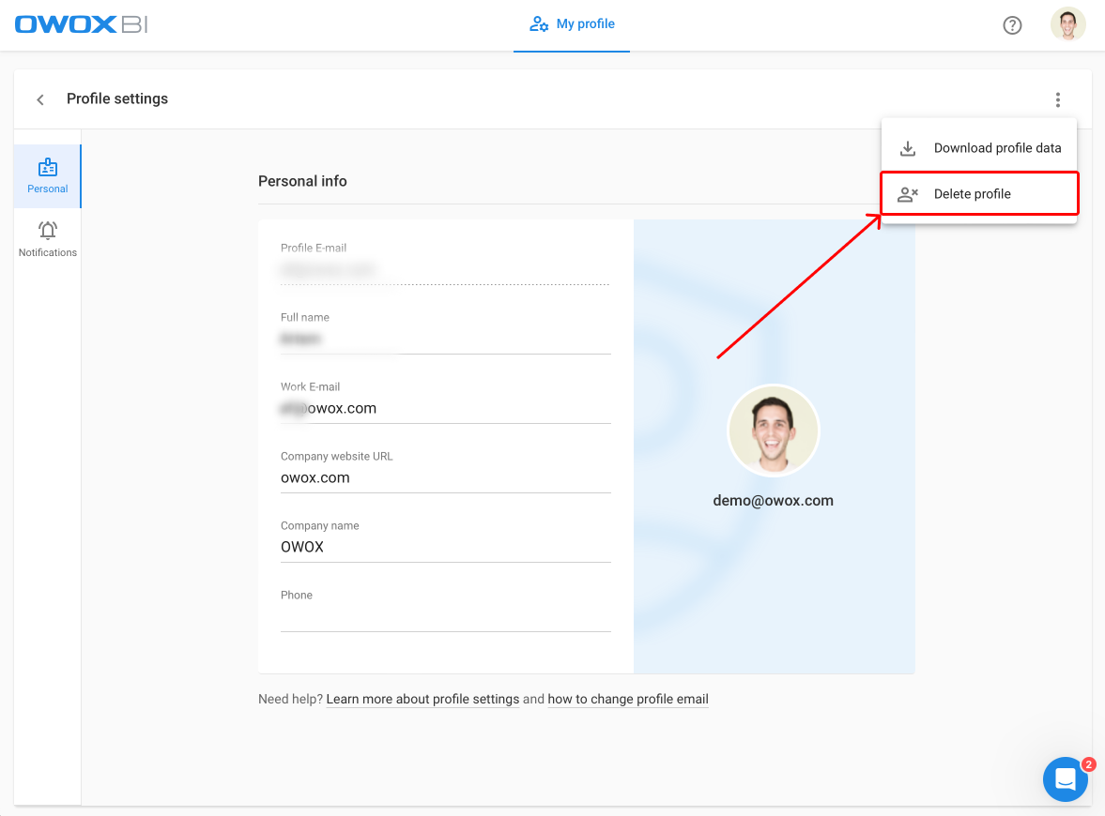Viewport: 1105px width, 816px height.
Task: Click the delete user icon
Action: 908,194
